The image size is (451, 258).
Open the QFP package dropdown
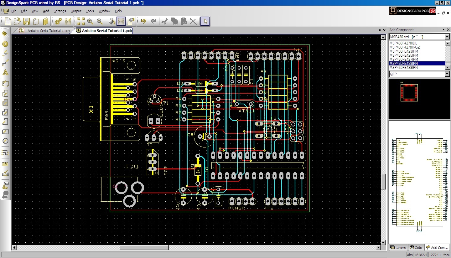point(447,74)
